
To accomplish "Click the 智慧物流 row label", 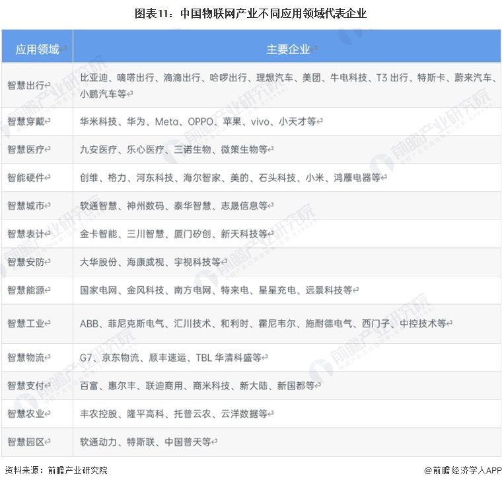I will click(x=26, y=358).
